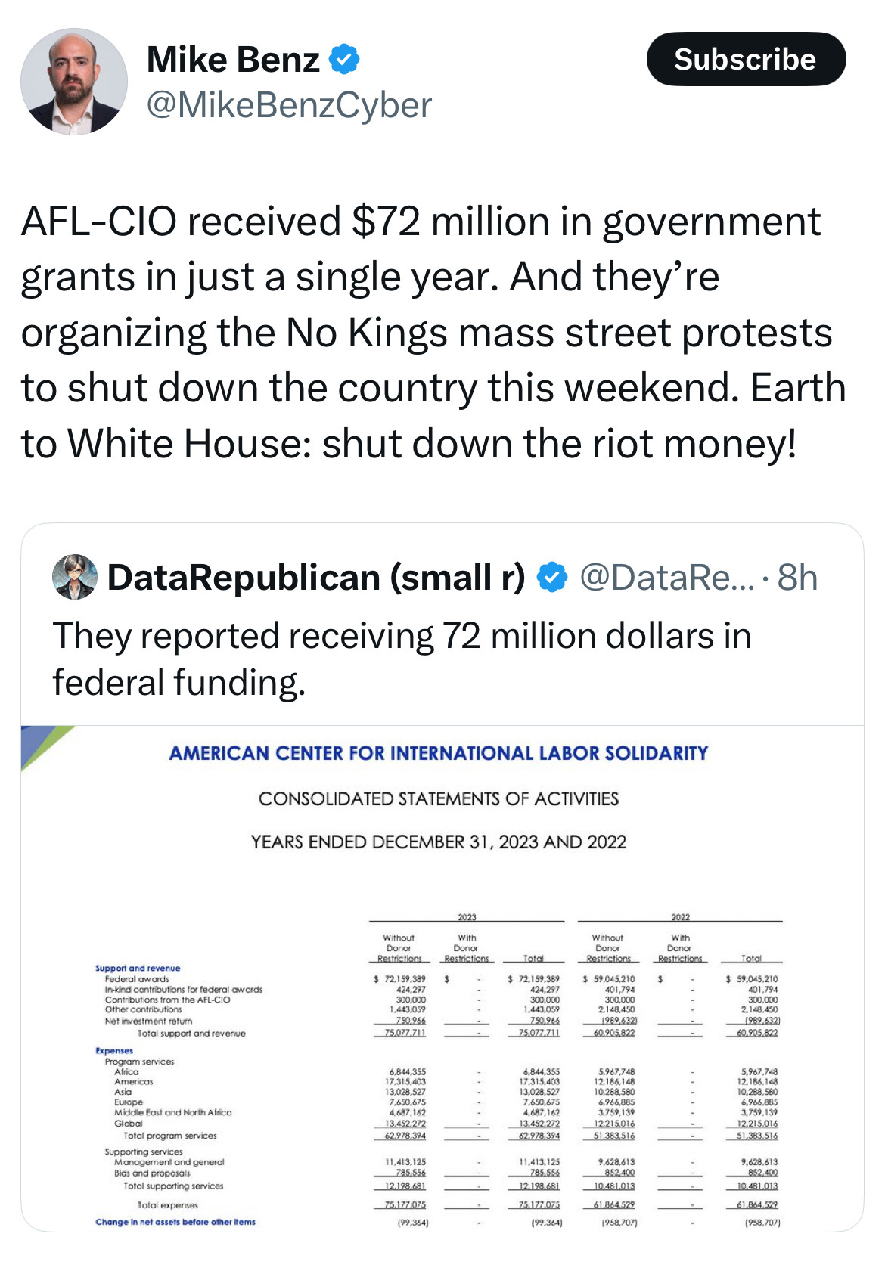The width and height of the screenshot is (885, 1268).
Task: Click the Federal awards row label
Action: [x=137, y=978]
